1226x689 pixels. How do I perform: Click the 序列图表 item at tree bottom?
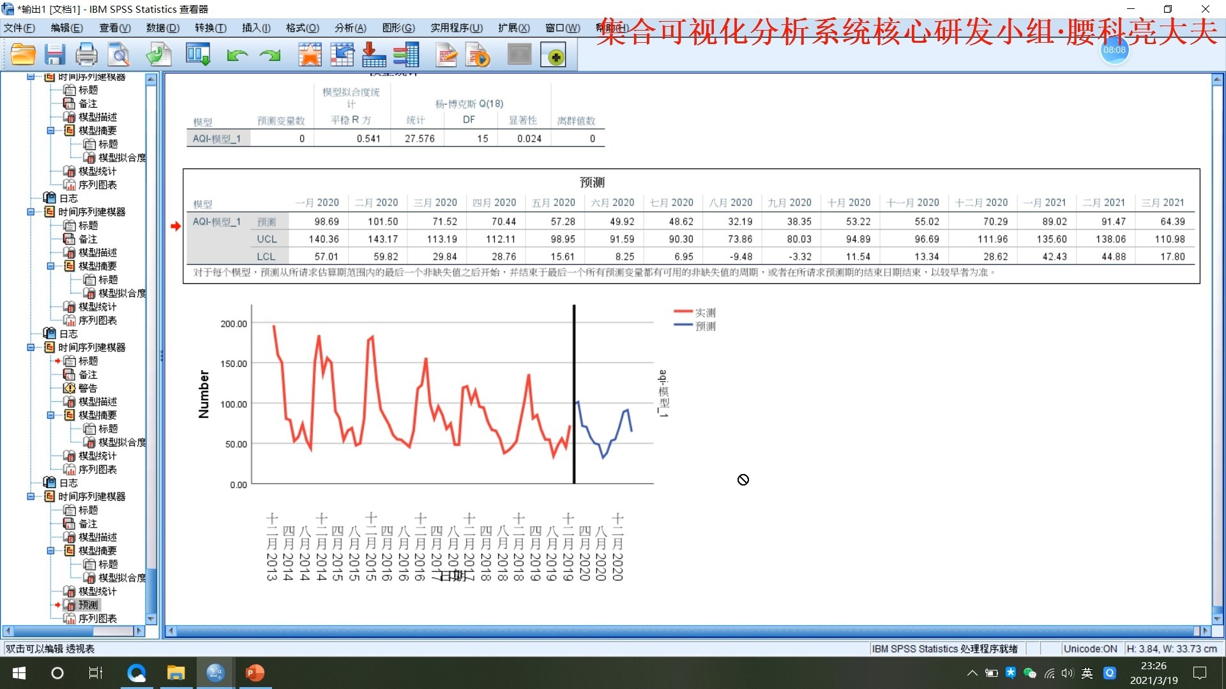click(x=97, y=618)
